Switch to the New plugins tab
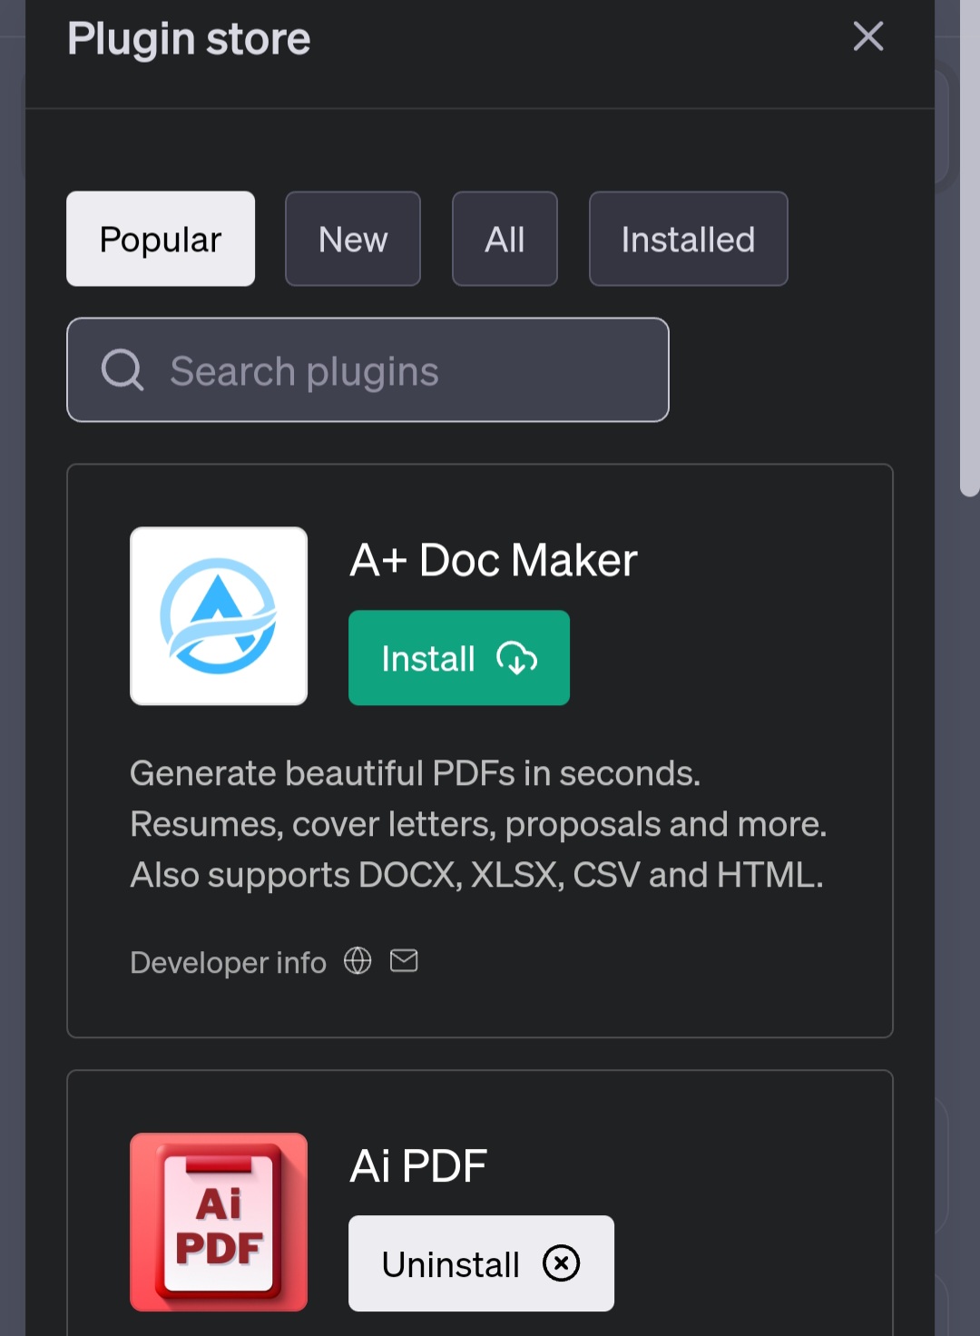 pyautogui.click(x=353, y=239)
